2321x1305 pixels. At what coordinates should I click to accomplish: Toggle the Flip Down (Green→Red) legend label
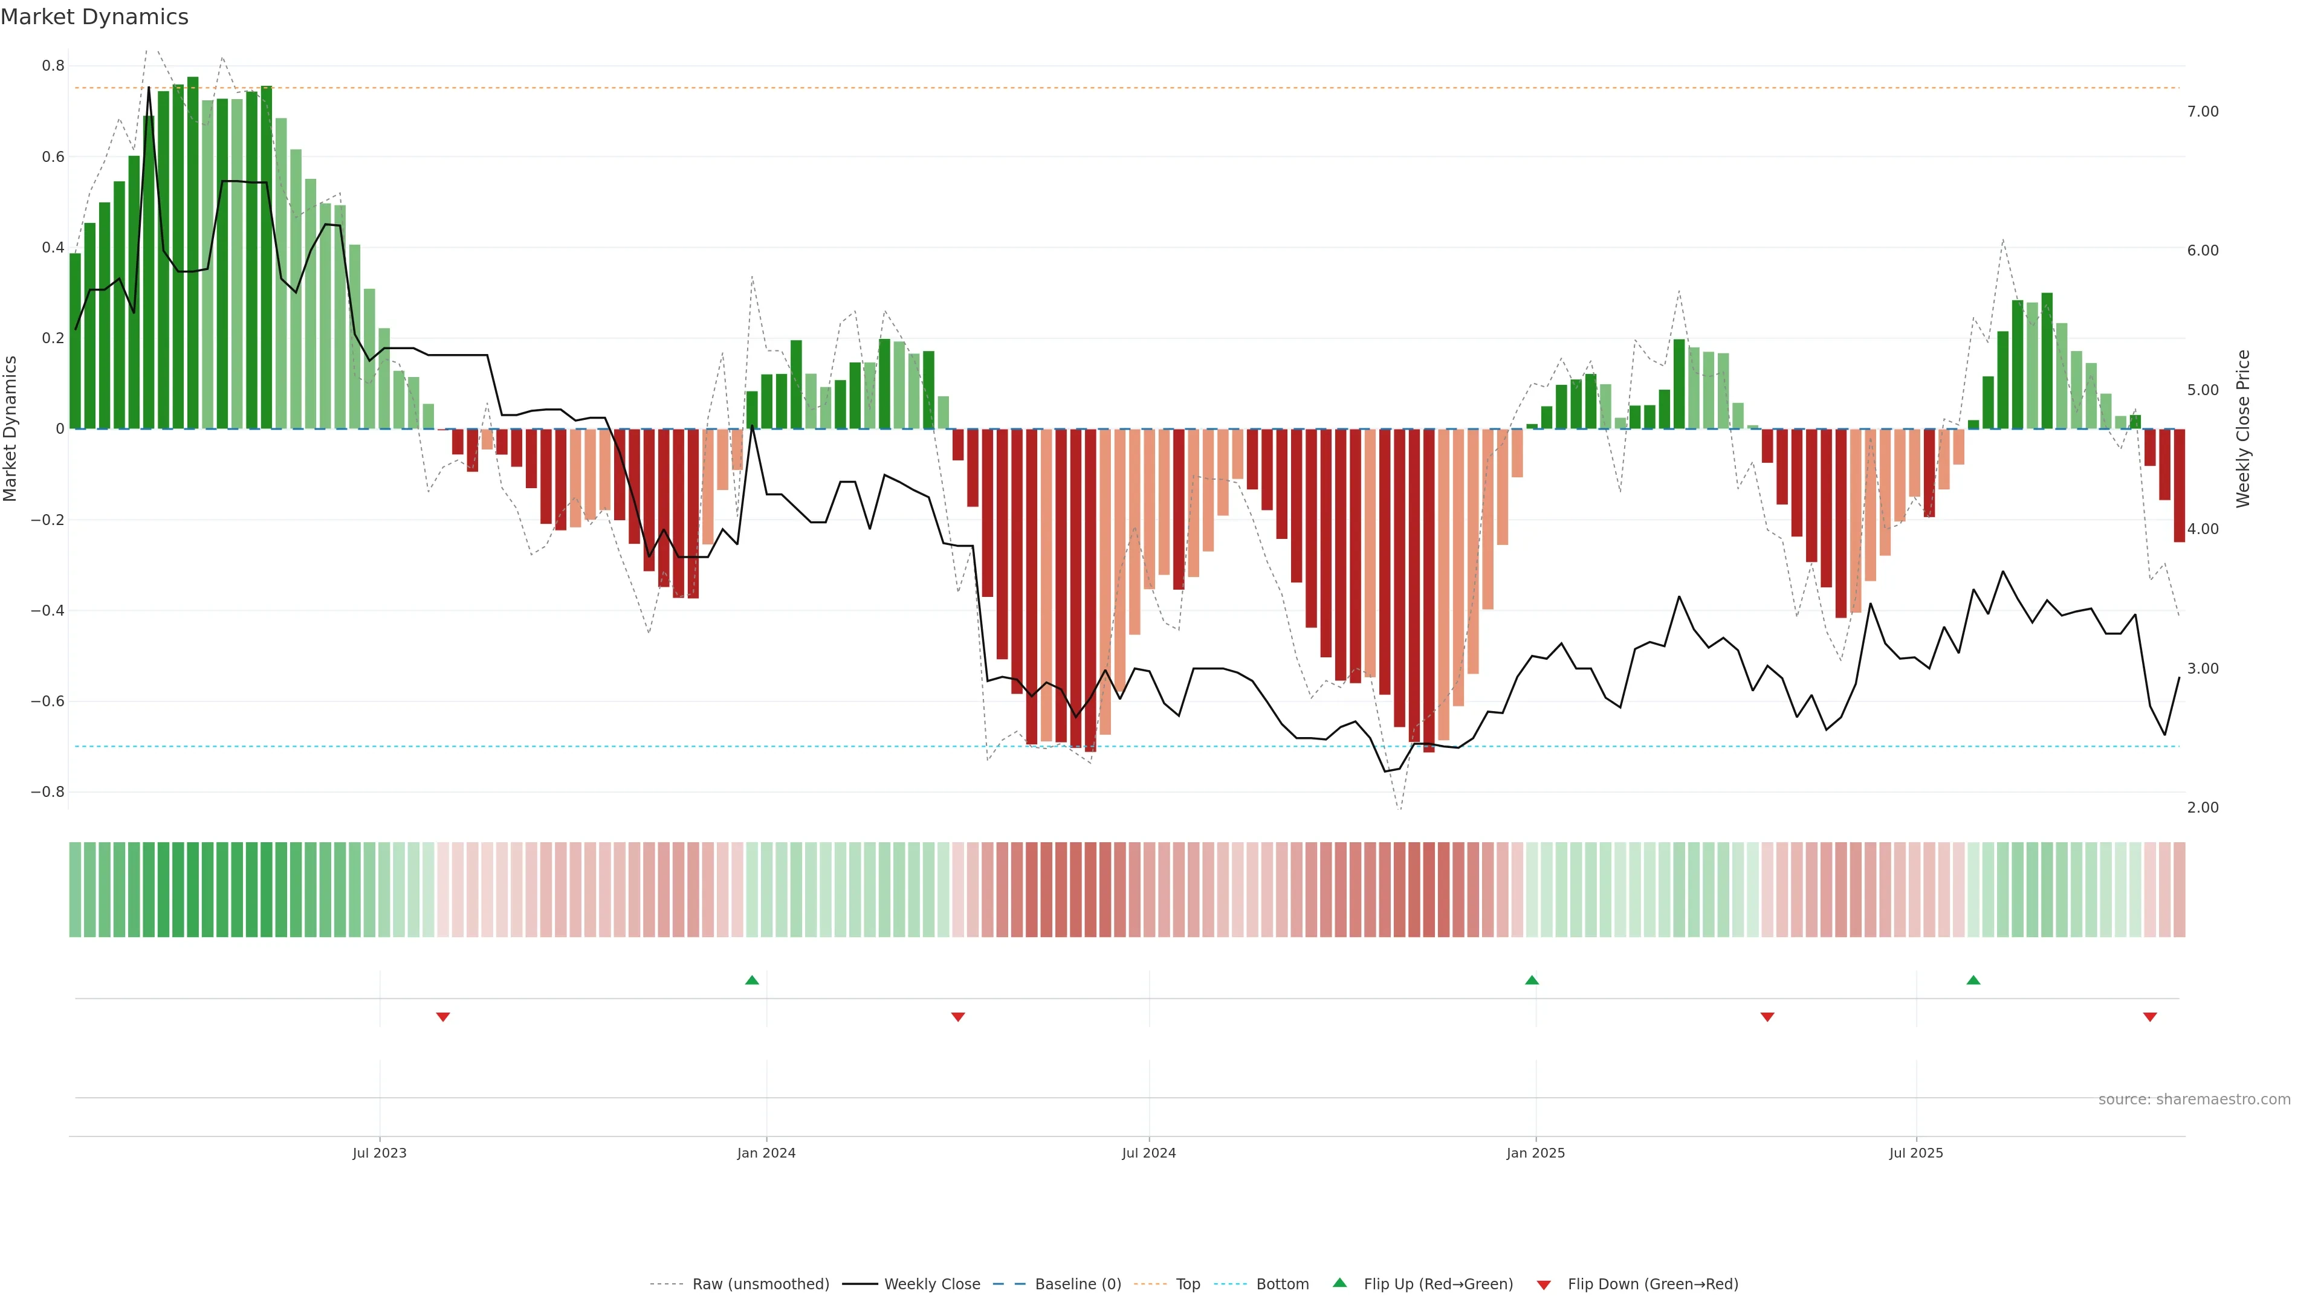click(x=1653, y=1284)
